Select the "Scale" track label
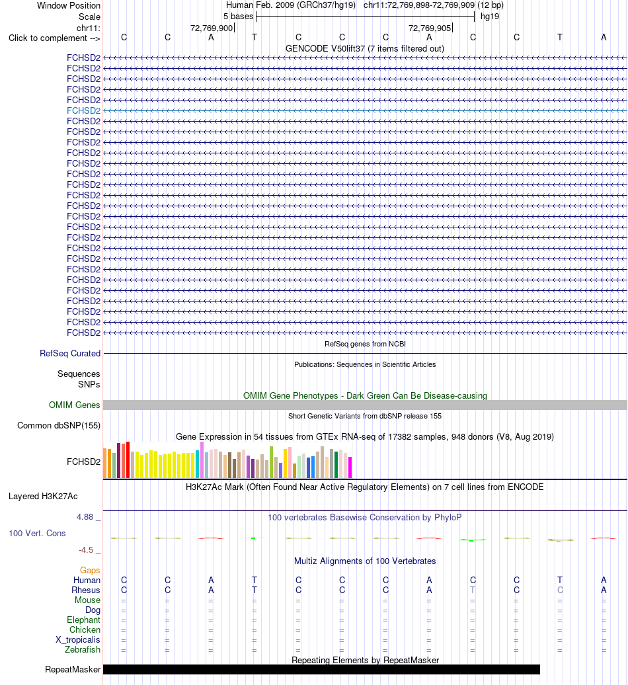628x685 pixels. pos(89,17)
